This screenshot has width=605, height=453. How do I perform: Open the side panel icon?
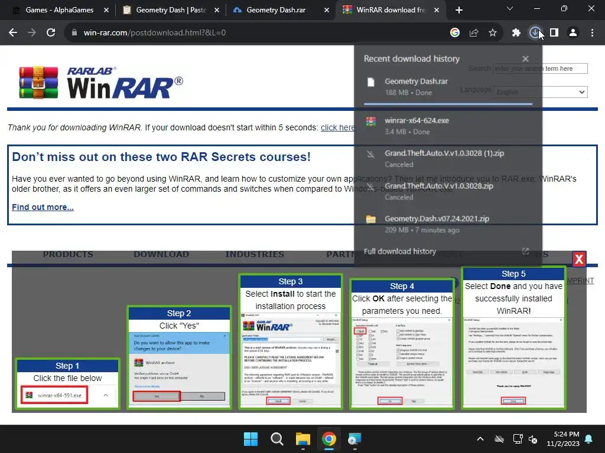coord(554,33)
